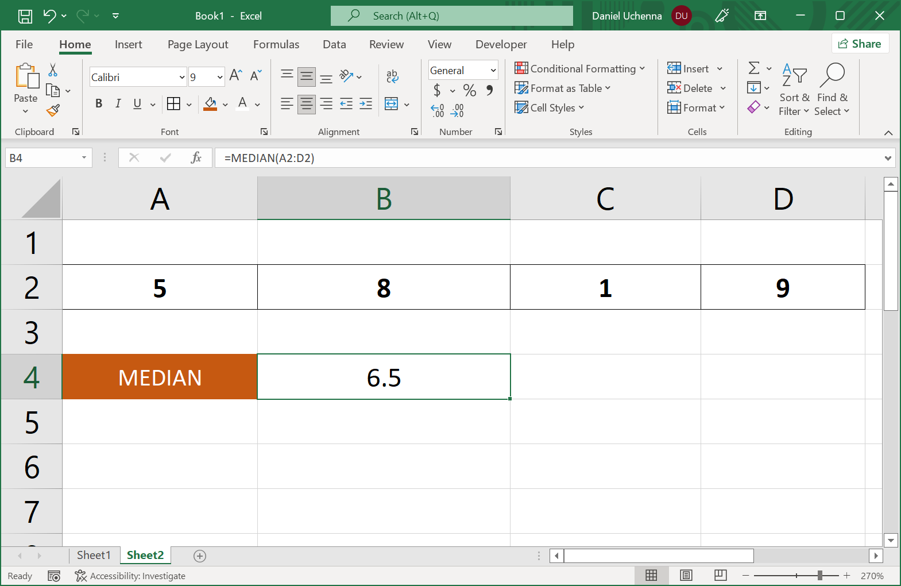The height and width of the screenshot is (586, 901).
Task: Click the pen Coming Soon icon in title bar
Action: coord(722,16)
